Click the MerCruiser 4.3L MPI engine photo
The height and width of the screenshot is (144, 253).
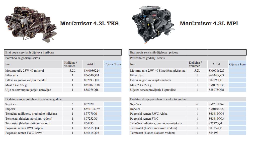153,24
